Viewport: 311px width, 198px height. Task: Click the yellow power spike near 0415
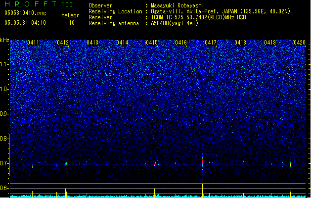coord(154,193)
